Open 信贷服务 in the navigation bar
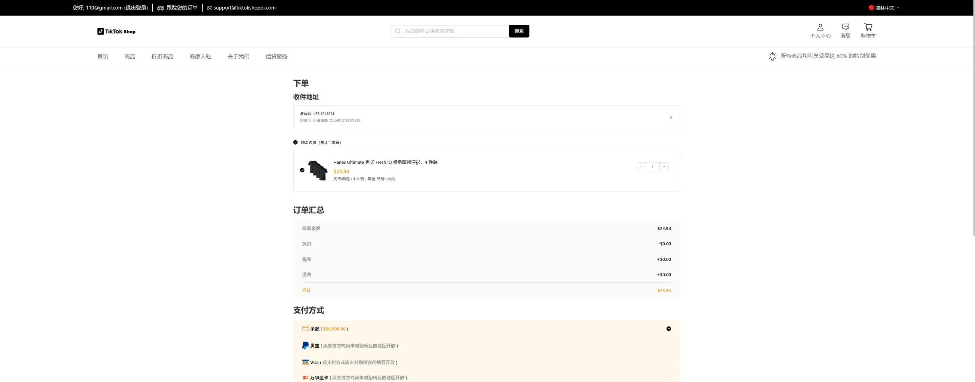The image size is (975, 382). point(277,56)
